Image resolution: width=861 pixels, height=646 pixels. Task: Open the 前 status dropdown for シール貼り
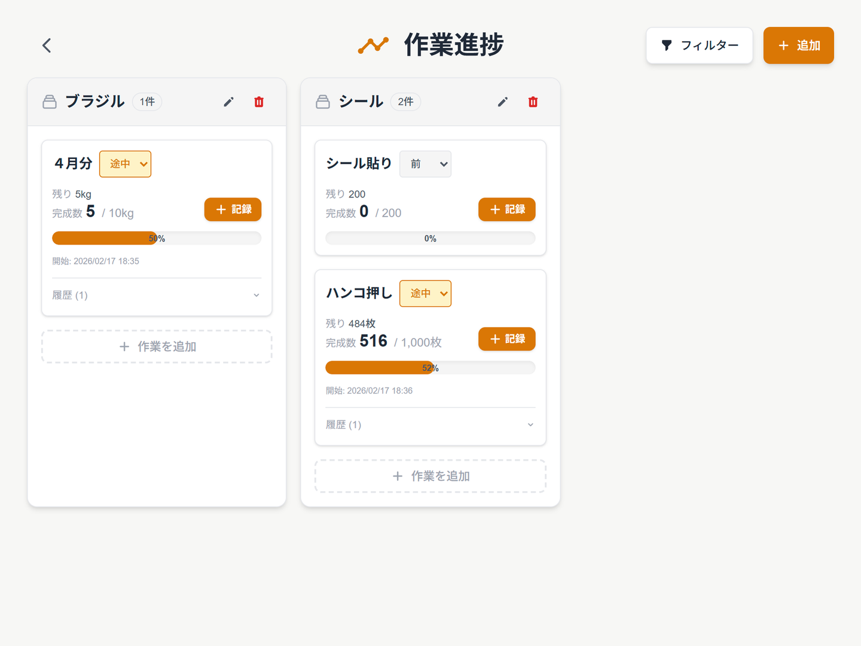(x=426, y=164)
